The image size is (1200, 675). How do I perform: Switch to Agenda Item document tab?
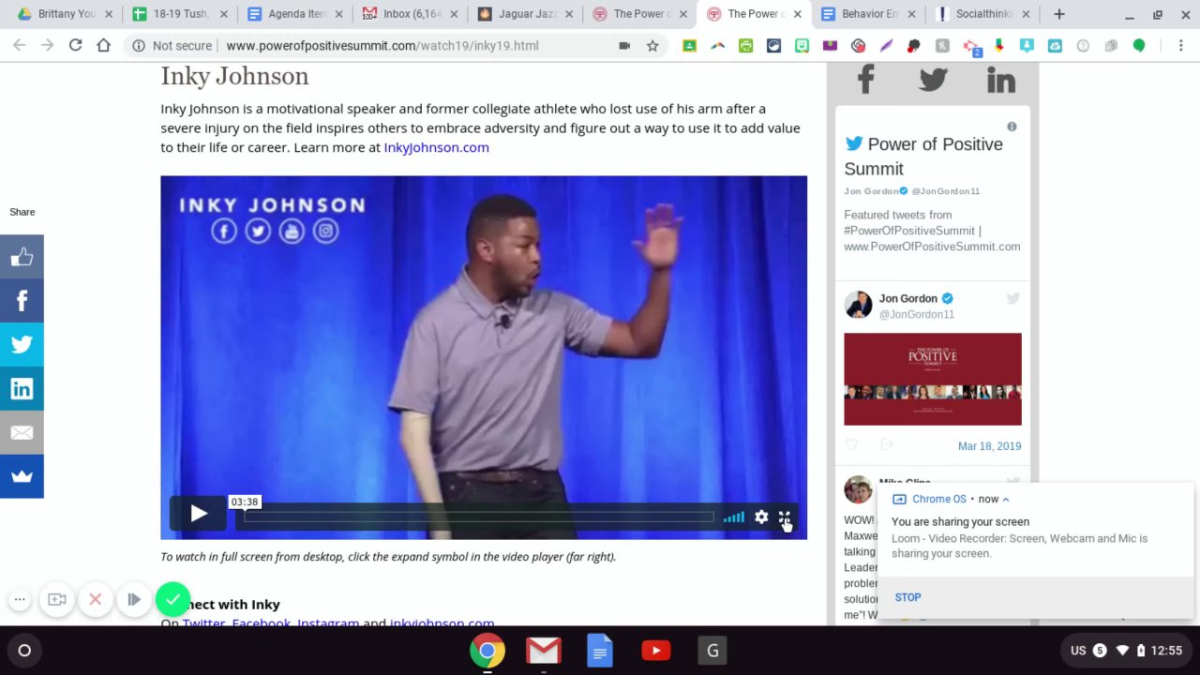pyautogui.click(x=292, y=14)
